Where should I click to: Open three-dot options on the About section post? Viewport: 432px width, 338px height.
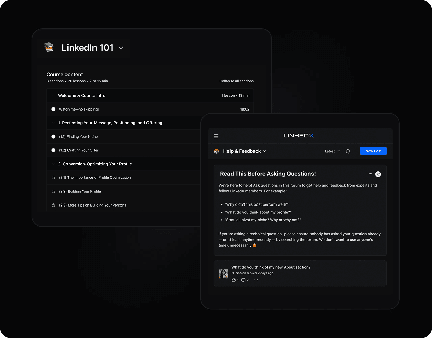(x=256, y=280)
